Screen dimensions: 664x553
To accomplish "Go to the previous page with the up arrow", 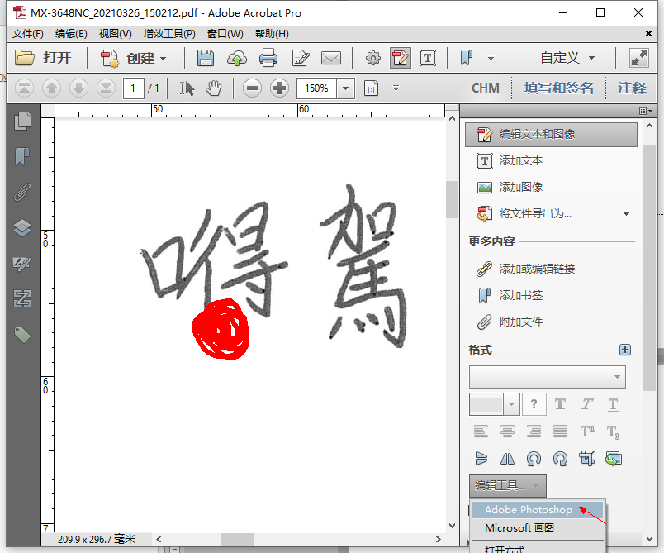I will click(x=52, y=88).
